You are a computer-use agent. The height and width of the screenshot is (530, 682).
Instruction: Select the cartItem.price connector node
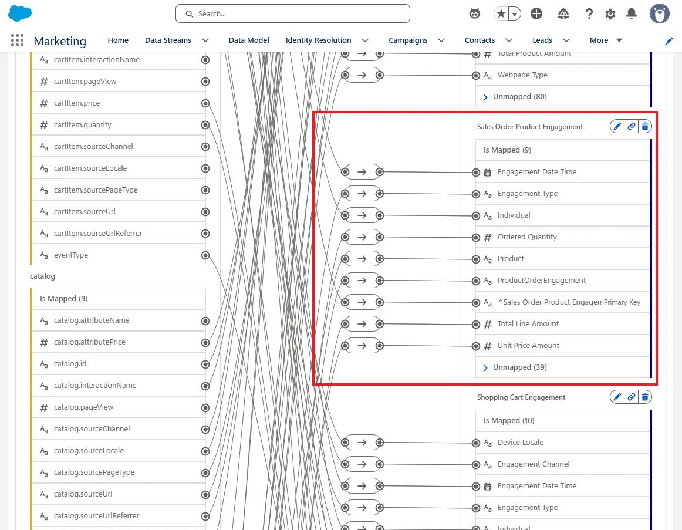[205, 103]
